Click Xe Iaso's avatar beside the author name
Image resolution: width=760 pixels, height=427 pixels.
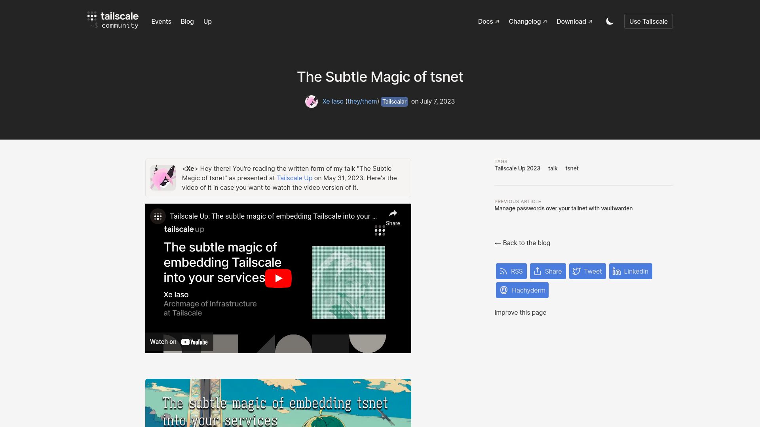[x=312, y=102]
